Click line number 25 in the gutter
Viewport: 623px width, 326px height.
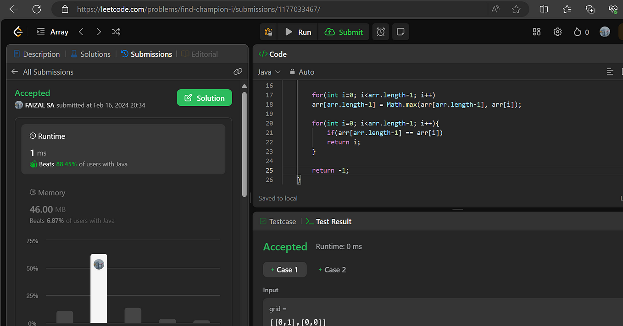pyautogui.click(x=269, y=170)
